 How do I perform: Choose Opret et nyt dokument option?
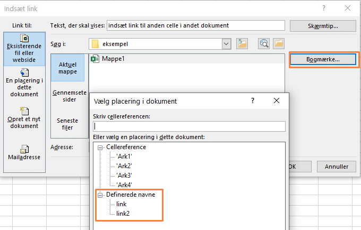coord(24,117)
